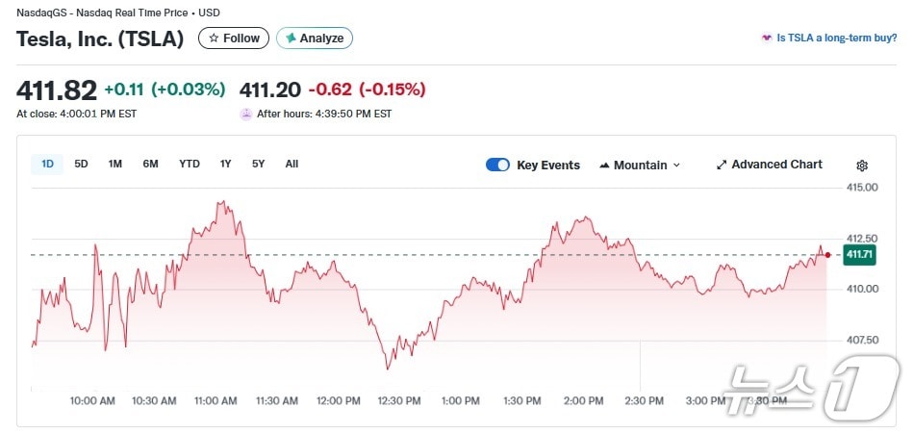Click icon beside long-term buy question
913x434 pixels.
767,38
